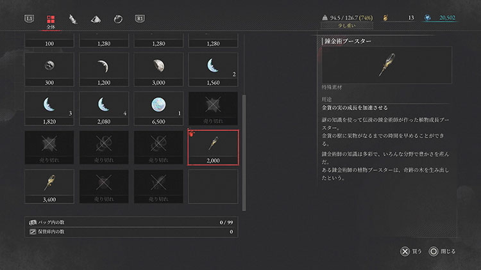Open the consumables bottle category tab
This screenshot has height=270, width=481.
pyautogui.click(x=72, y=19)
